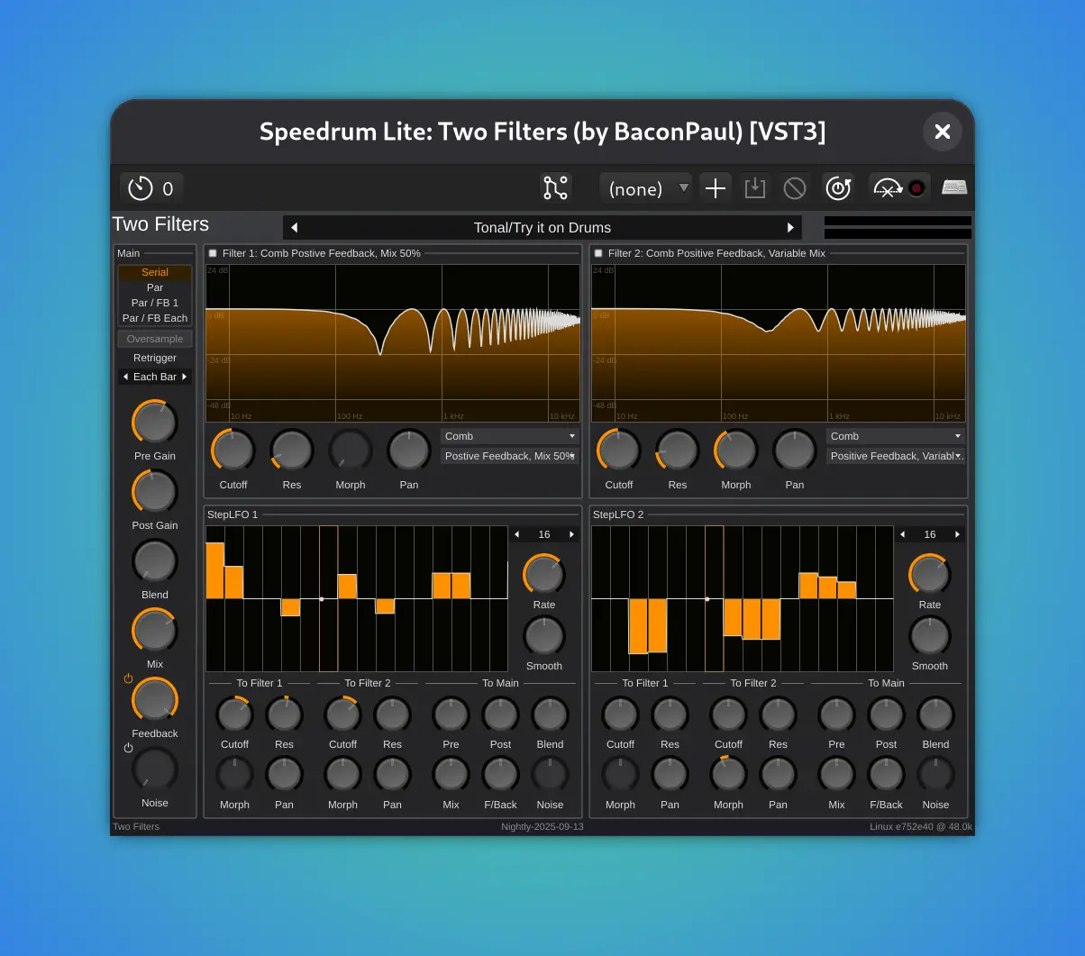Click Filter 2 Pan knob
Viewport: 1085px width, 956px height.
(x=795, y=450)
